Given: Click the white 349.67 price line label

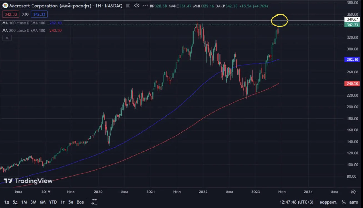Looking at the screenshot, I should click(x=352, y=19).
